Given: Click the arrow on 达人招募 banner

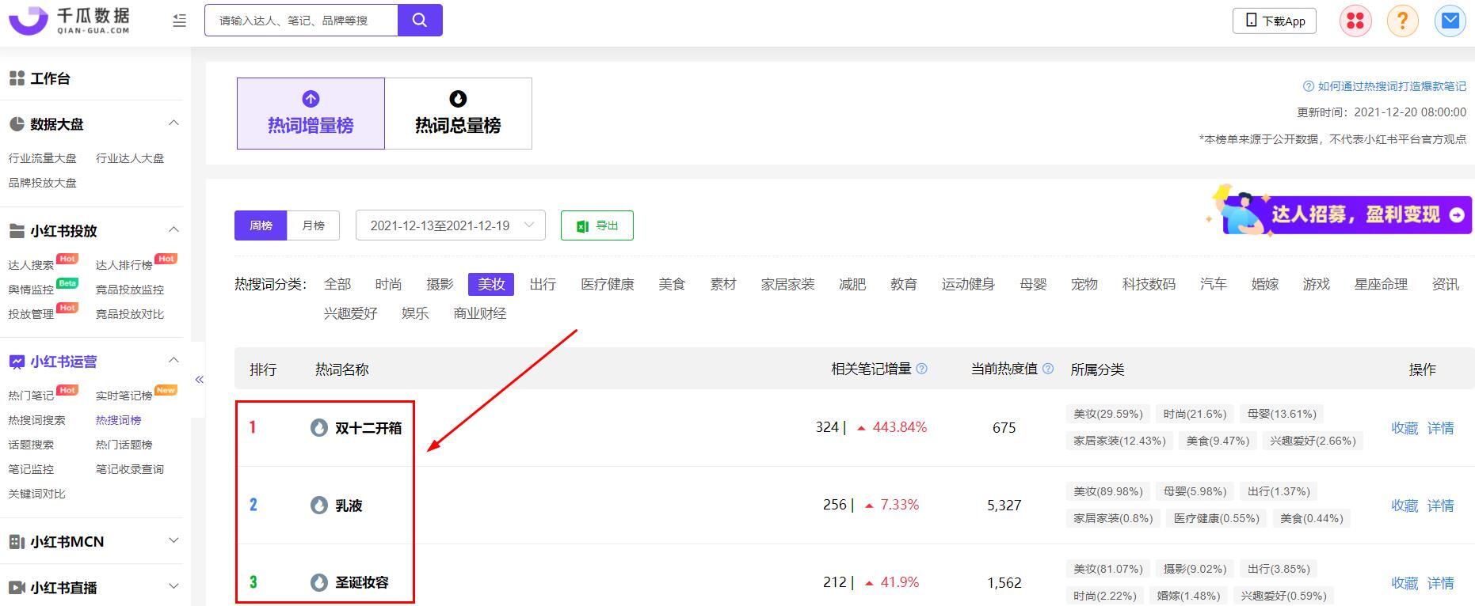Looking at the screenshot, I should pyautogui.click(x=1457, y=215).
